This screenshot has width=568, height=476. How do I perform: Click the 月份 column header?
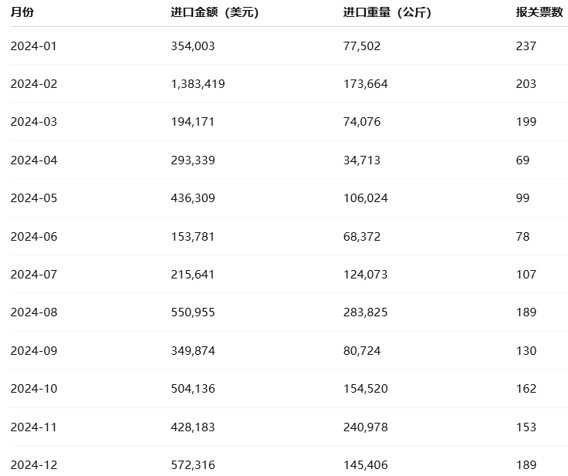coord(22,12)
